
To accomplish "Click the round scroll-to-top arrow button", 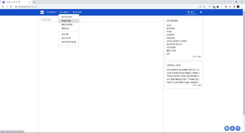I will click(x=232, y=128).
